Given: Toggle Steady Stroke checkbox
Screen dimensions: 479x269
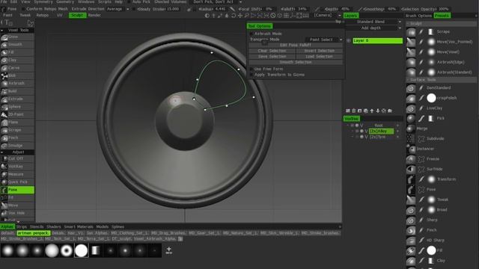Looking at the screenshot, I should pos(135,9).
